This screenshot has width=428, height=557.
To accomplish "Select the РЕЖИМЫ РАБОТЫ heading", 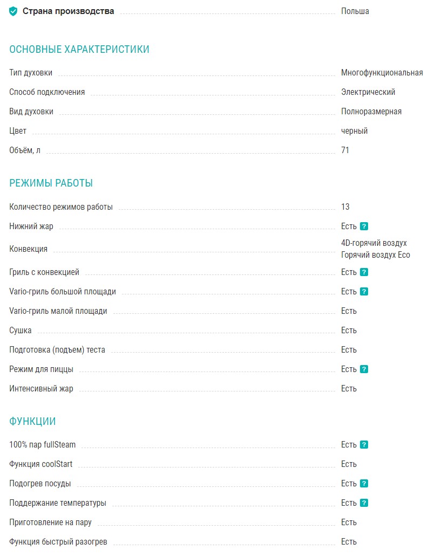I will 51,183.
